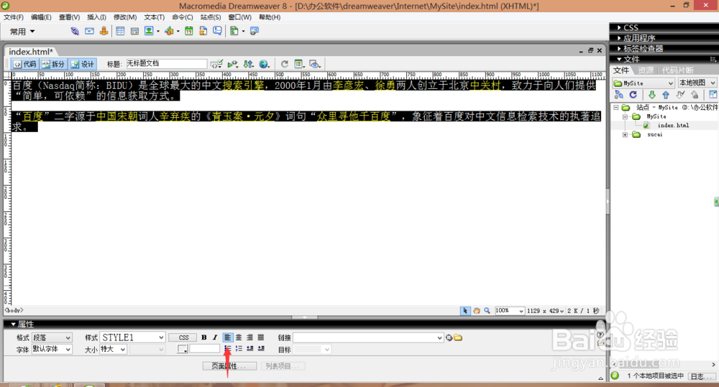Switch to the 资源 tab
This screenshot has width=719, height=387.
click(x=646, y=70)
